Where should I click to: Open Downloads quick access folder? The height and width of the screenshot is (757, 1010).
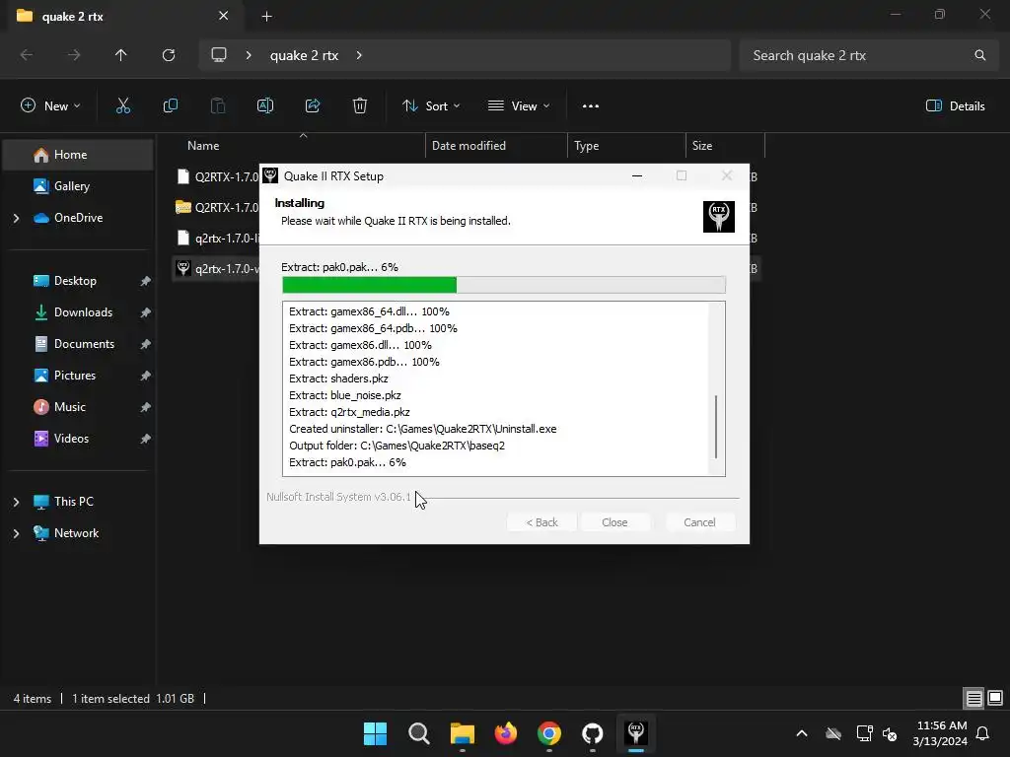click(78, 312)
